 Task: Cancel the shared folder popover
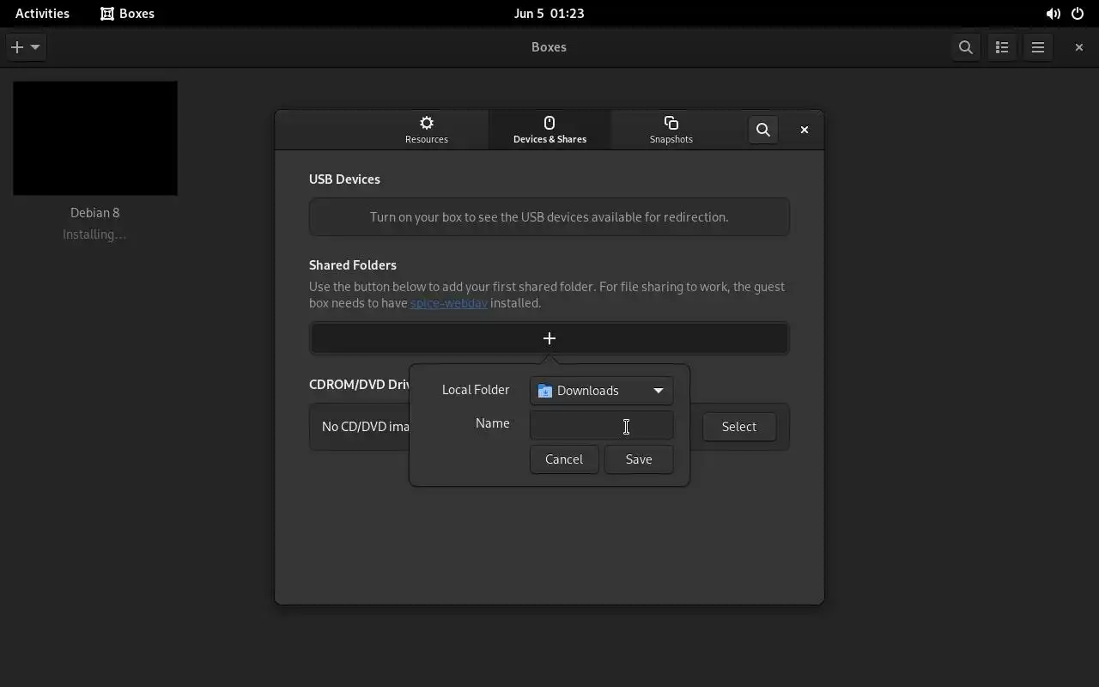coord(564,459)
